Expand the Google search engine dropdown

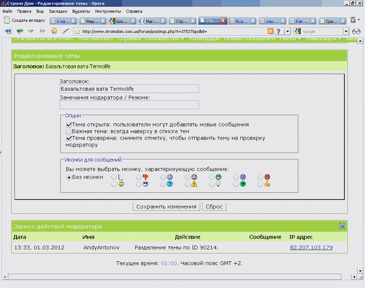(x=346, y=31)
